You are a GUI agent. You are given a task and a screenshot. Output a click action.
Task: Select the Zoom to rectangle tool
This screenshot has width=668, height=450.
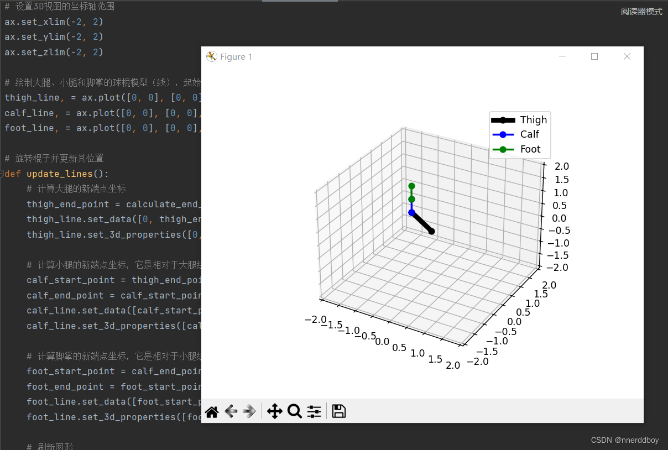pos(295,411)
